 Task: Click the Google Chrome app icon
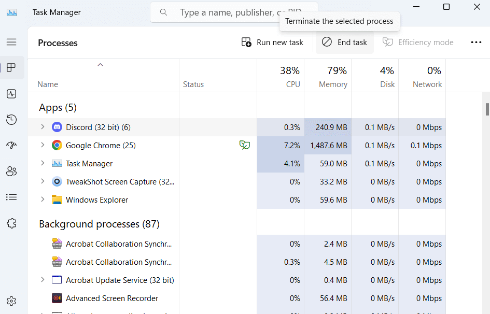pyautogui.click(x=57, y=146)
